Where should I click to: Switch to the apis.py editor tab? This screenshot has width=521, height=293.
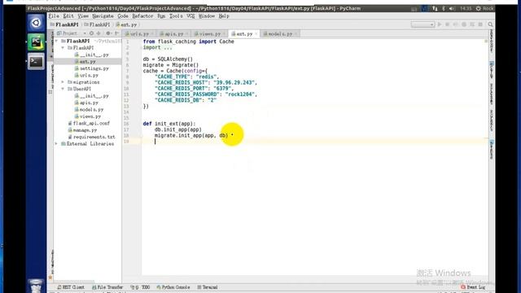[x=173, y=34]
